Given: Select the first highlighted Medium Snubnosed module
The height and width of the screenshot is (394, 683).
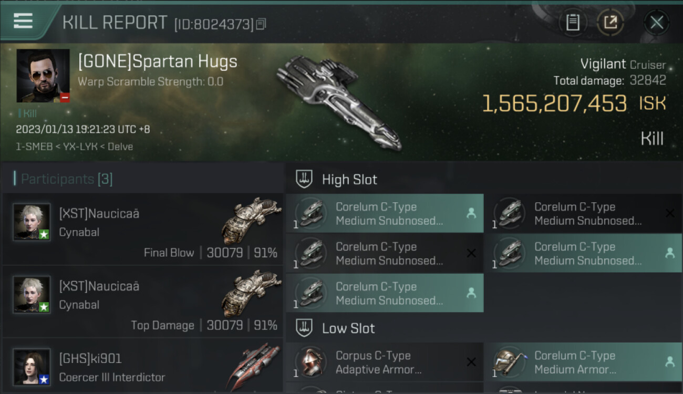Looking at the screenshot, I should (384, 213).
